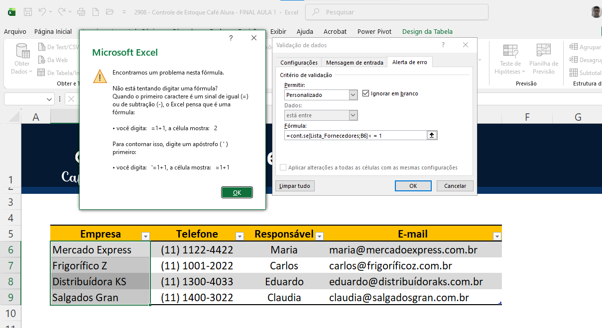
Task: Expand the Redo history dropdown arrow
Action: 70,12
